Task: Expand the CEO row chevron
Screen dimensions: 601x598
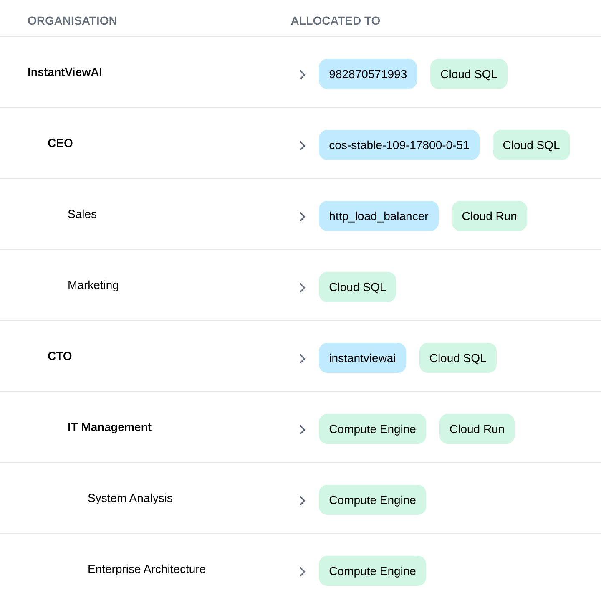Action: pos(303,146)
